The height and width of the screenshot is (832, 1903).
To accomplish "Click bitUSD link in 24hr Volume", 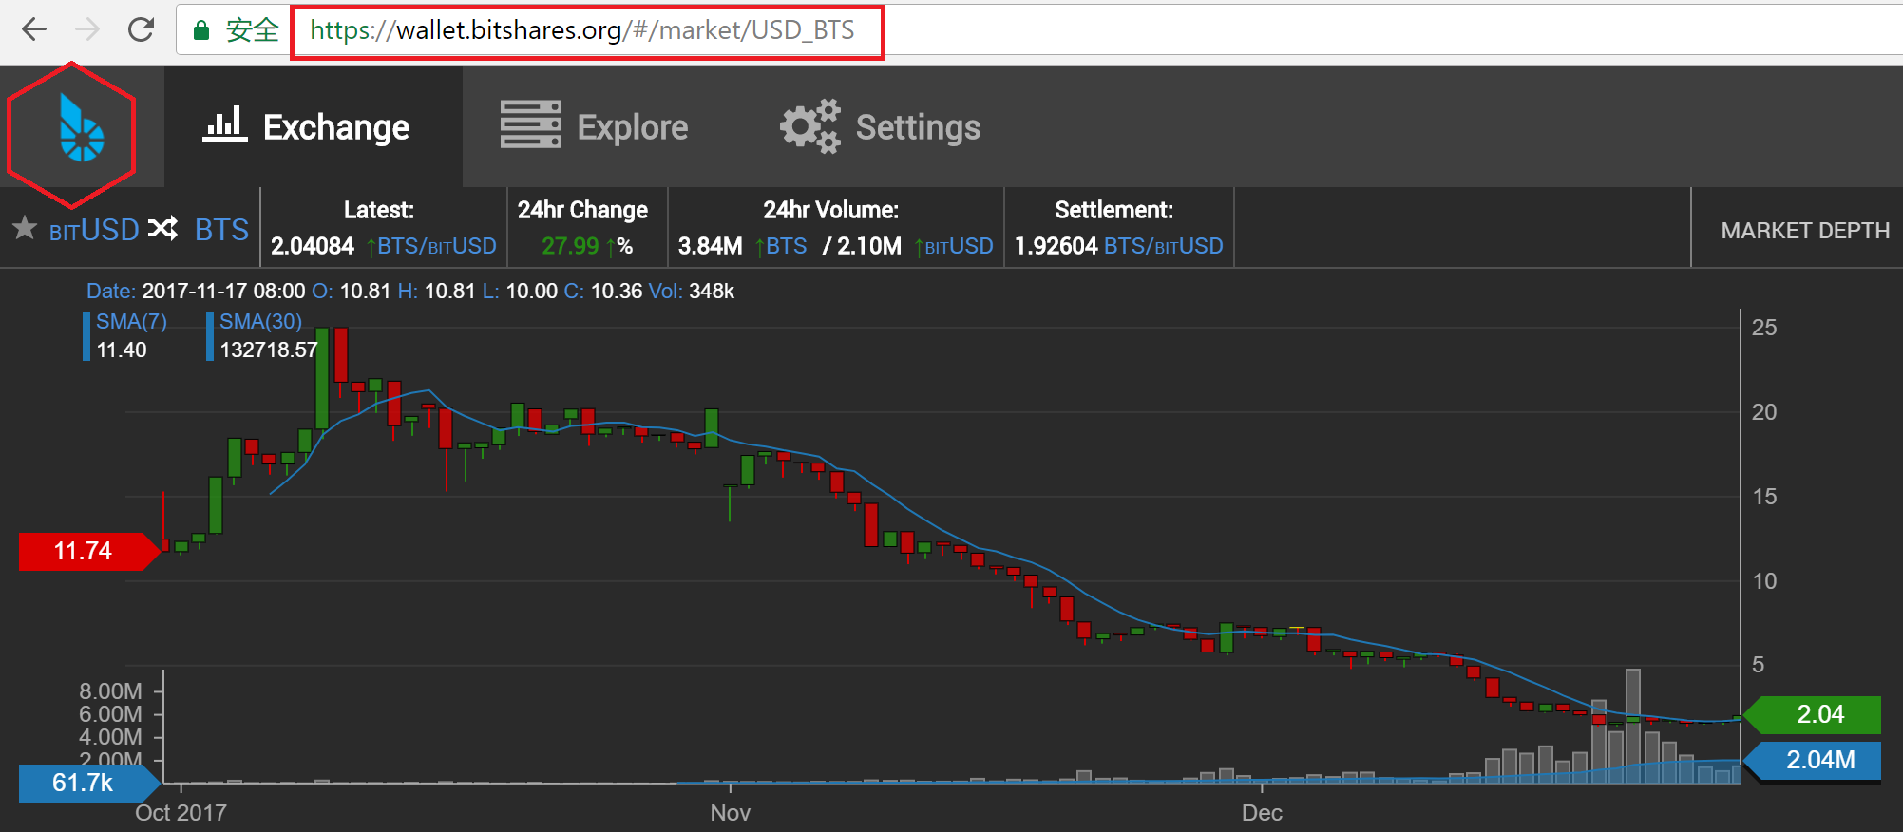I will pyautogui.click(x=960, y=246).
